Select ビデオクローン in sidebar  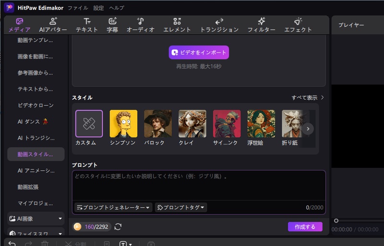(x=36, y=105)
